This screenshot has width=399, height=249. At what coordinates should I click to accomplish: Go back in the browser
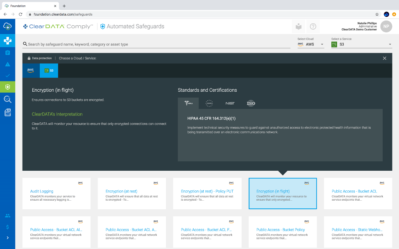(x=5, y=14)
